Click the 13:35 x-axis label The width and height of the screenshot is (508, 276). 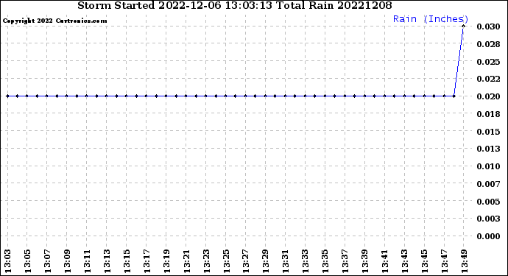tap(325, 261)
